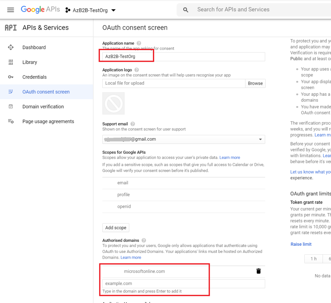Click the Google APIs logo
Screen dimensions: 331x303
click(x=40, y=10)
